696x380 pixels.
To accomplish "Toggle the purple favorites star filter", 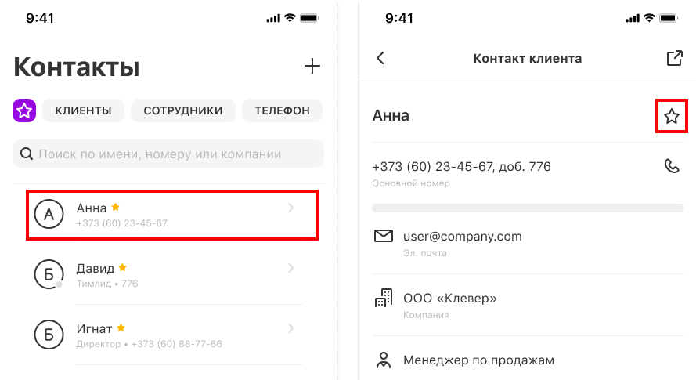I will pos(24,110).
